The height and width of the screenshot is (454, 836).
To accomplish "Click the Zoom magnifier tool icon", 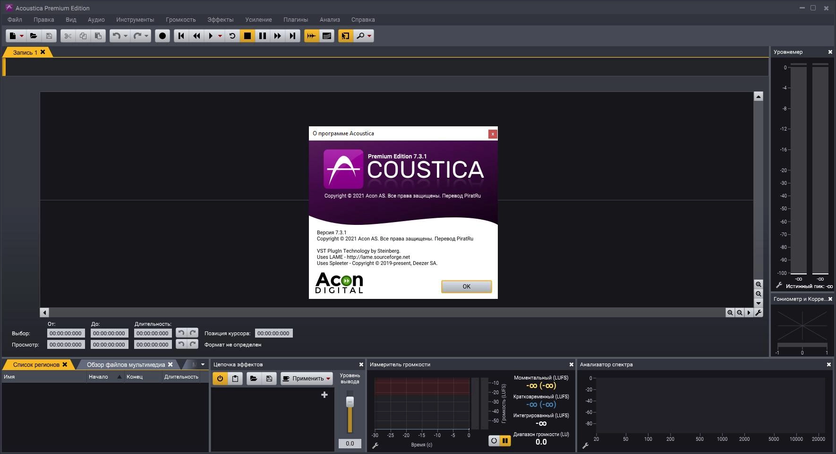I will coord(360,36).
